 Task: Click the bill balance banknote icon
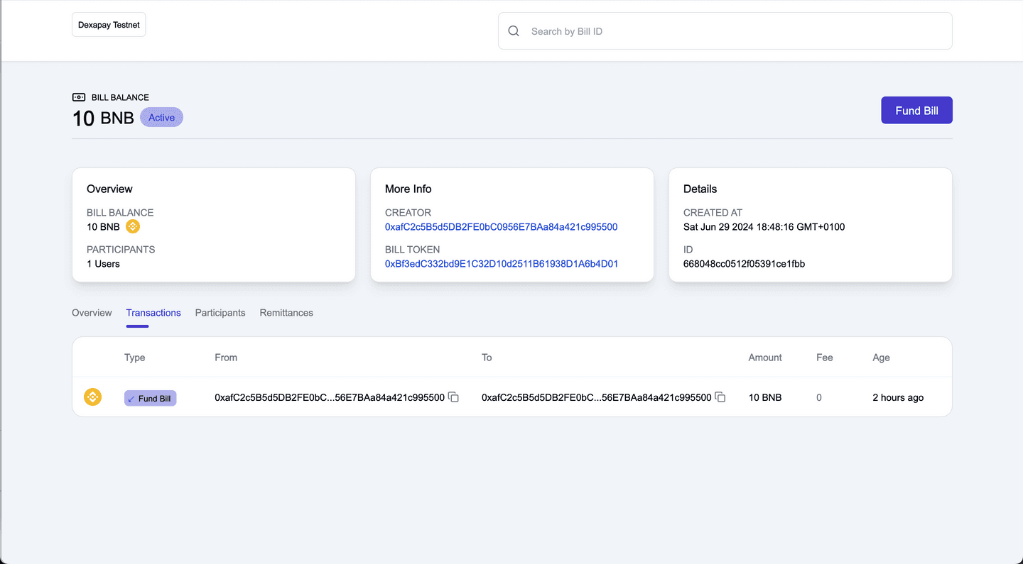click(x=79, y=97)
